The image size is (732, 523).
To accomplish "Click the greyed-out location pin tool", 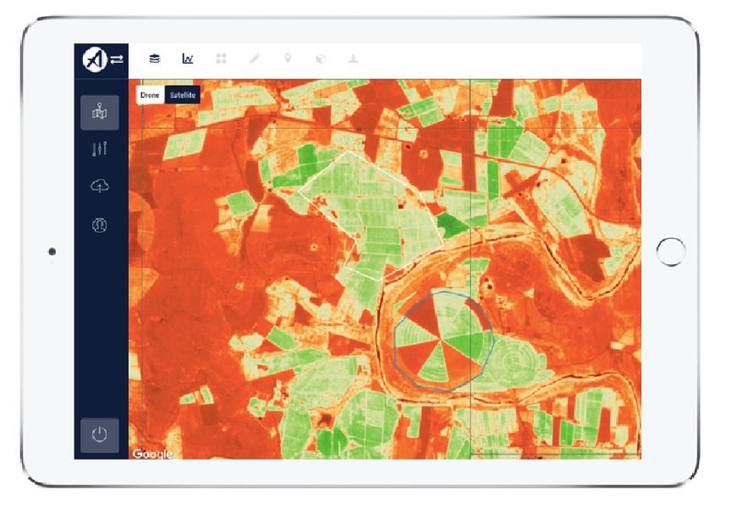I will 288,59.
